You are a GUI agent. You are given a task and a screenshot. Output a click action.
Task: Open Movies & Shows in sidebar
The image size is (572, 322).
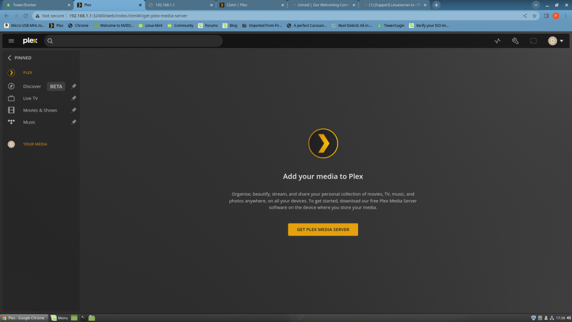[x=40, y=110]
